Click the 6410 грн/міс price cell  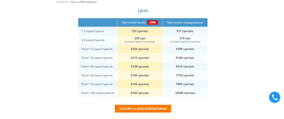coord(185,67)
